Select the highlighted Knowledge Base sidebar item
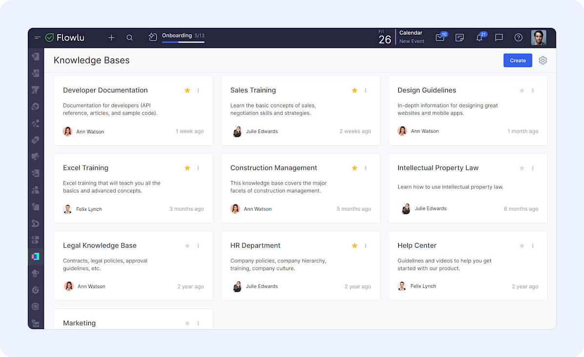This screenshot has height=357, width=584. [x=36, y=256]
